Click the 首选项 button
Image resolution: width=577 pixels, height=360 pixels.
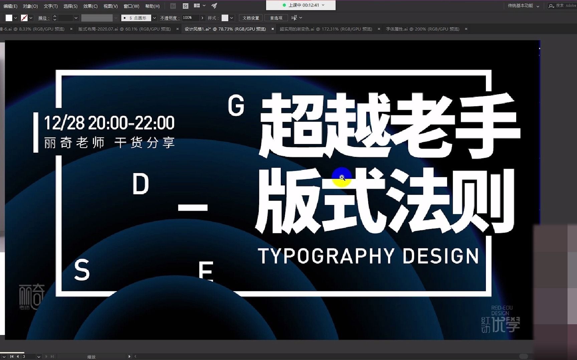276,18
